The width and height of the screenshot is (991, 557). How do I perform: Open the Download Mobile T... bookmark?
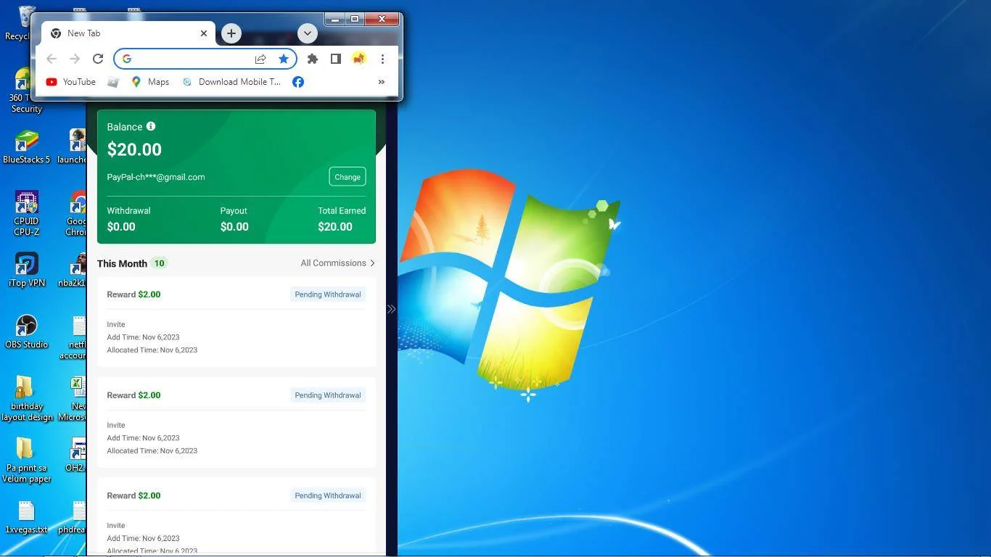tap(231, 82)
